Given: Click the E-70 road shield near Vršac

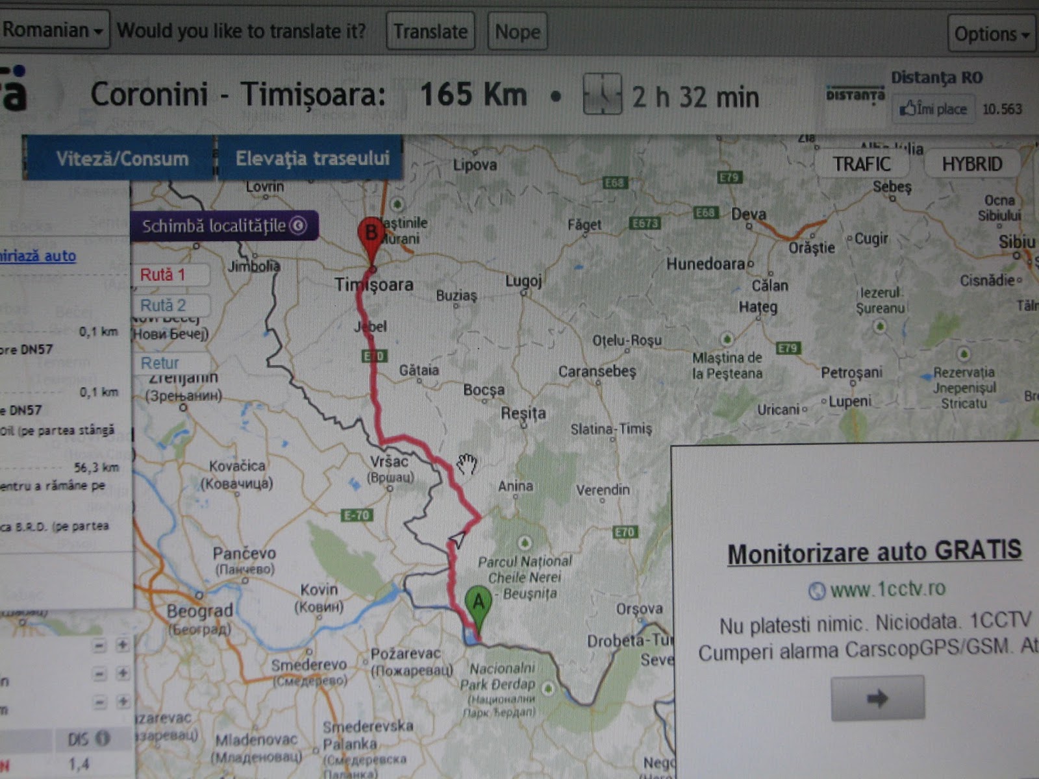Looking at the screenshot, I should (x=357, y=515).
